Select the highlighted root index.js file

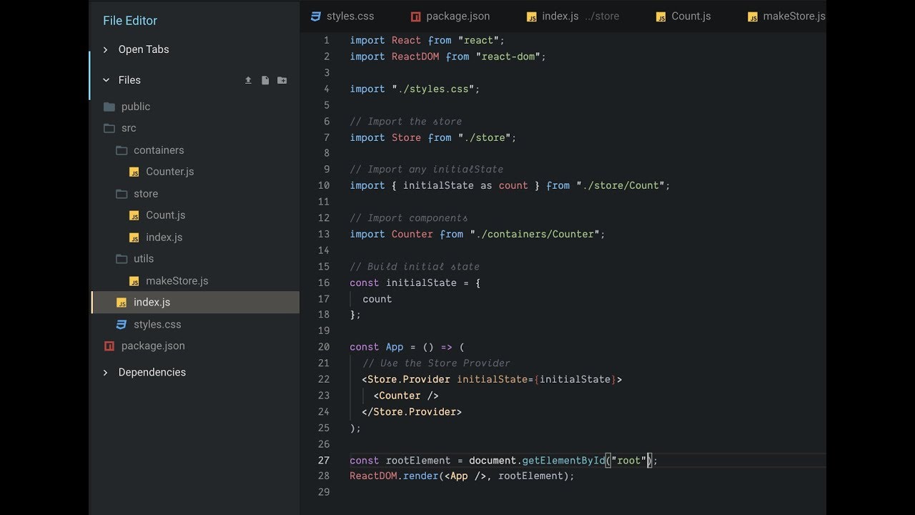click(x=194, y=303)
